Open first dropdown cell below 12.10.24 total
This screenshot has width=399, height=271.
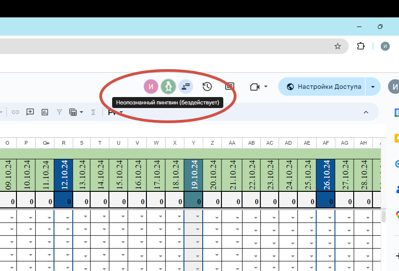pyautogui.click(x=67, y=218)
